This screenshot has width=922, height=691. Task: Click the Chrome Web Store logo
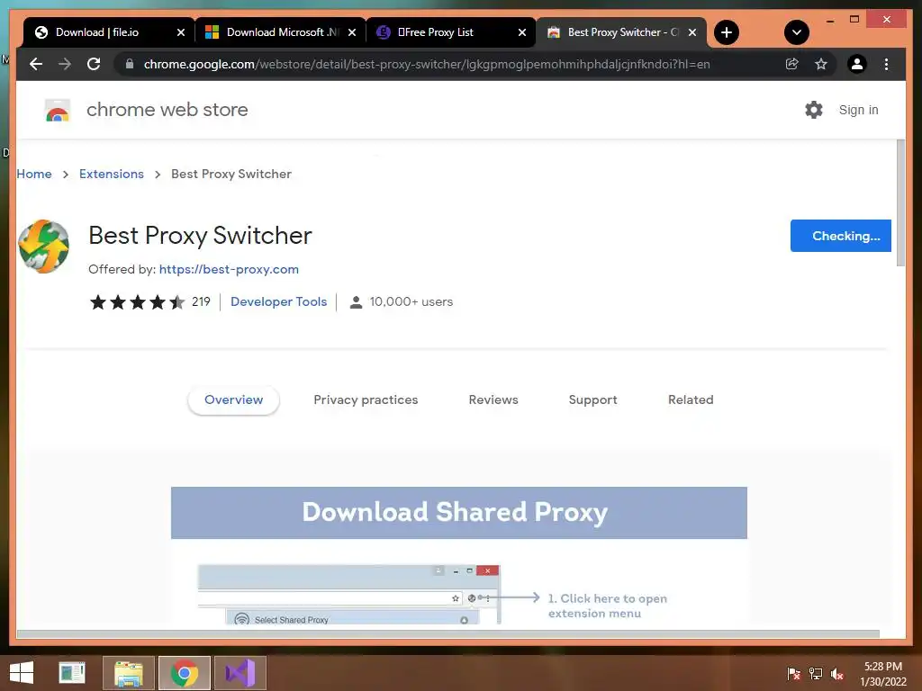point(58,110)
